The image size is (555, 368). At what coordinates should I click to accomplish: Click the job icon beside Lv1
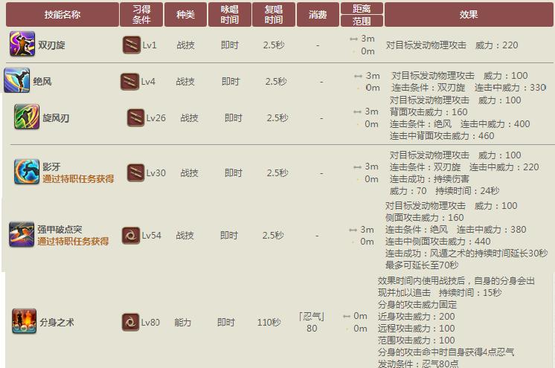(132, 45)
